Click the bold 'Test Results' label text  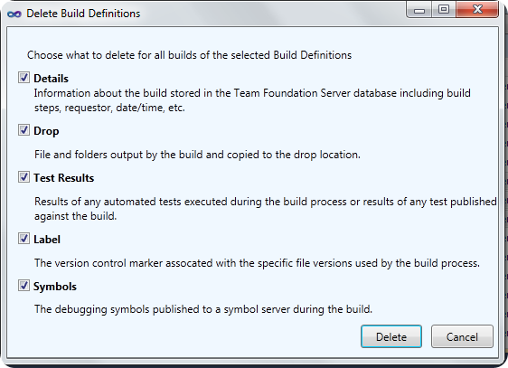click(x=64, y=178)
